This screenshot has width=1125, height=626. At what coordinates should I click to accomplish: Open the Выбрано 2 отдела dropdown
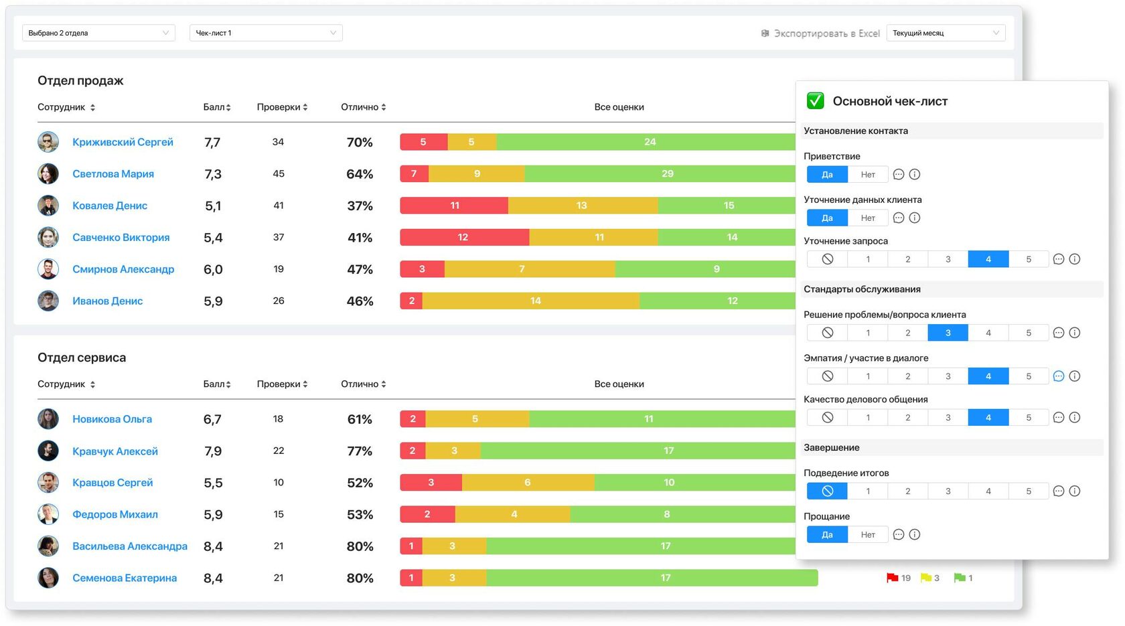tap(98, 33)
